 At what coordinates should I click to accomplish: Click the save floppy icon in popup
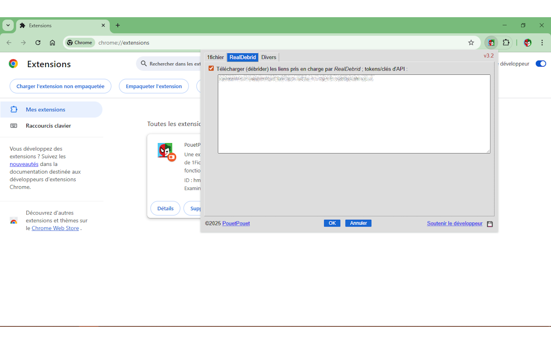[490, 224]
